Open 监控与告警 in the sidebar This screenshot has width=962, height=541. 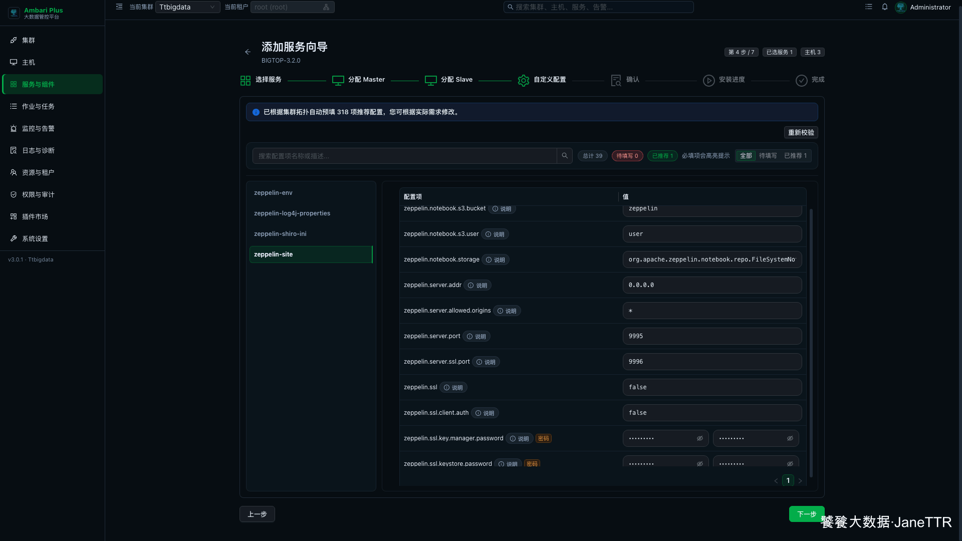52,128
